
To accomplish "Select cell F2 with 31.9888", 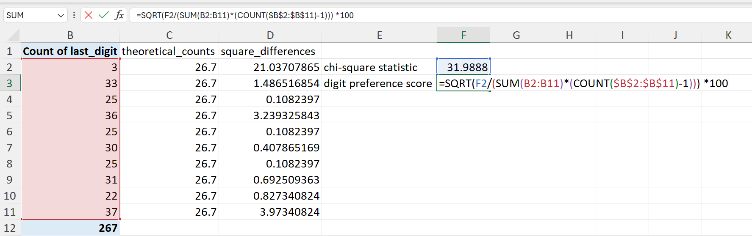I will coord(463,67).
